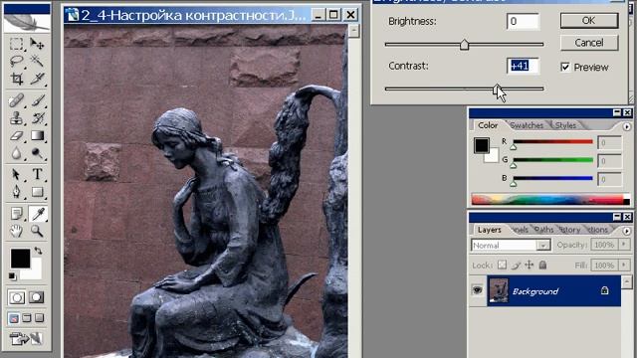Switch to the Paths tab
Screen dimensions: 637x358
[x=543, y=230]
